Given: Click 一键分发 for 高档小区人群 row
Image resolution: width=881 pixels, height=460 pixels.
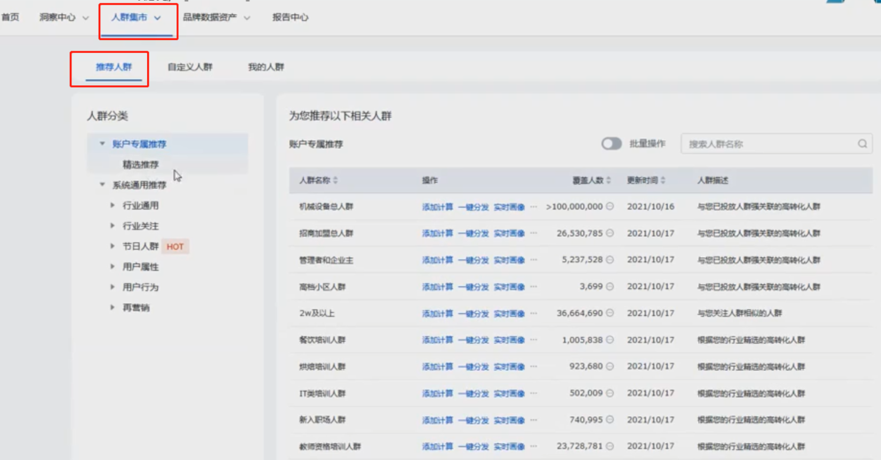Looking at the screenshot, I should tap(474, 287).
